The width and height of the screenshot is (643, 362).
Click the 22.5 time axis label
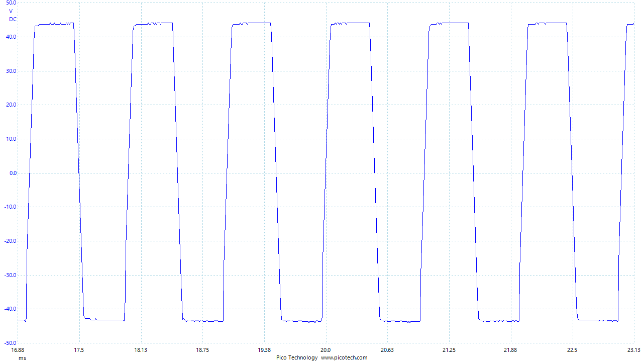(572, 350)
